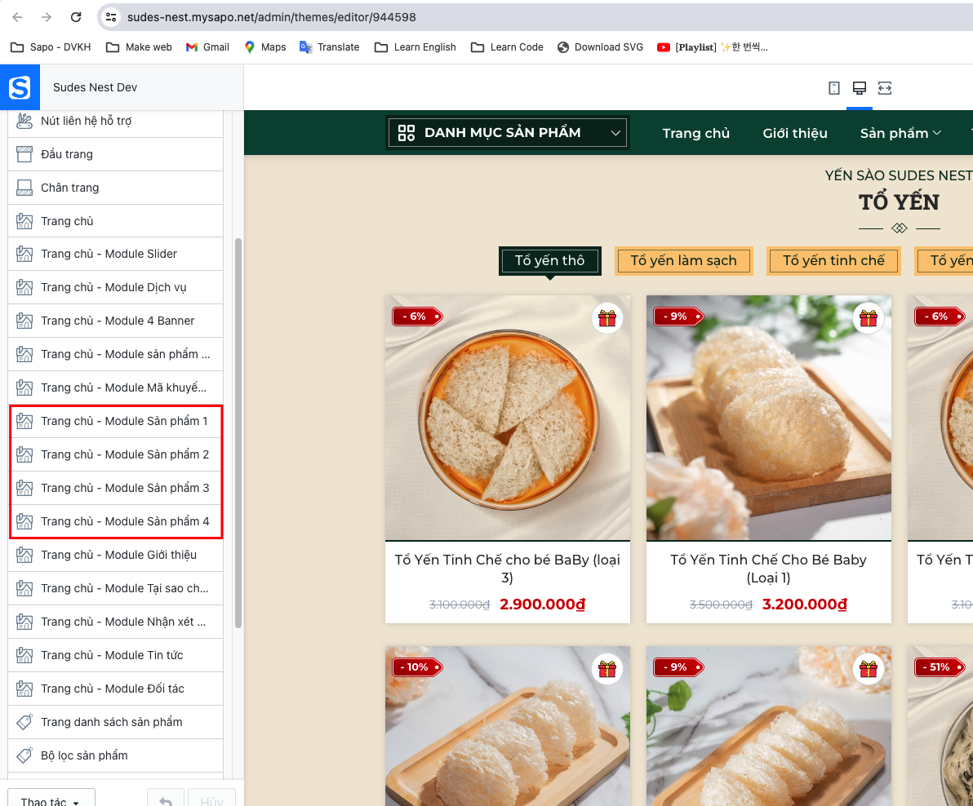Click BaBy loại 3 product image
The image size is (973, 806).
point(508,417)
